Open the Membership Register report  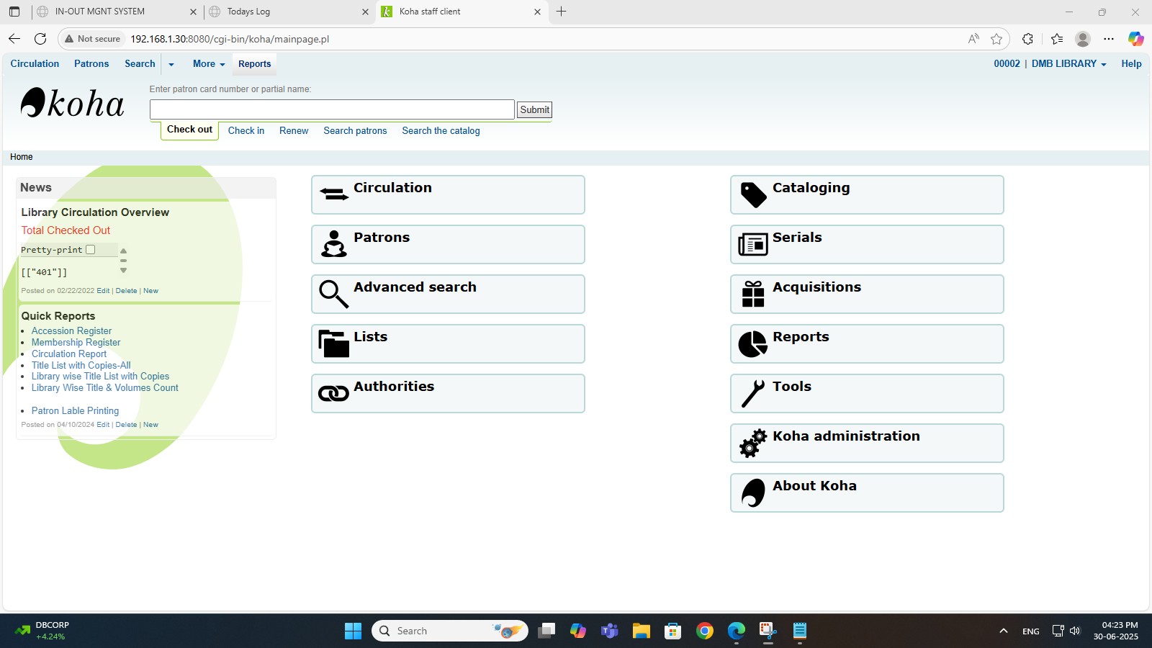pyautogui.click(x=76, y=343)
